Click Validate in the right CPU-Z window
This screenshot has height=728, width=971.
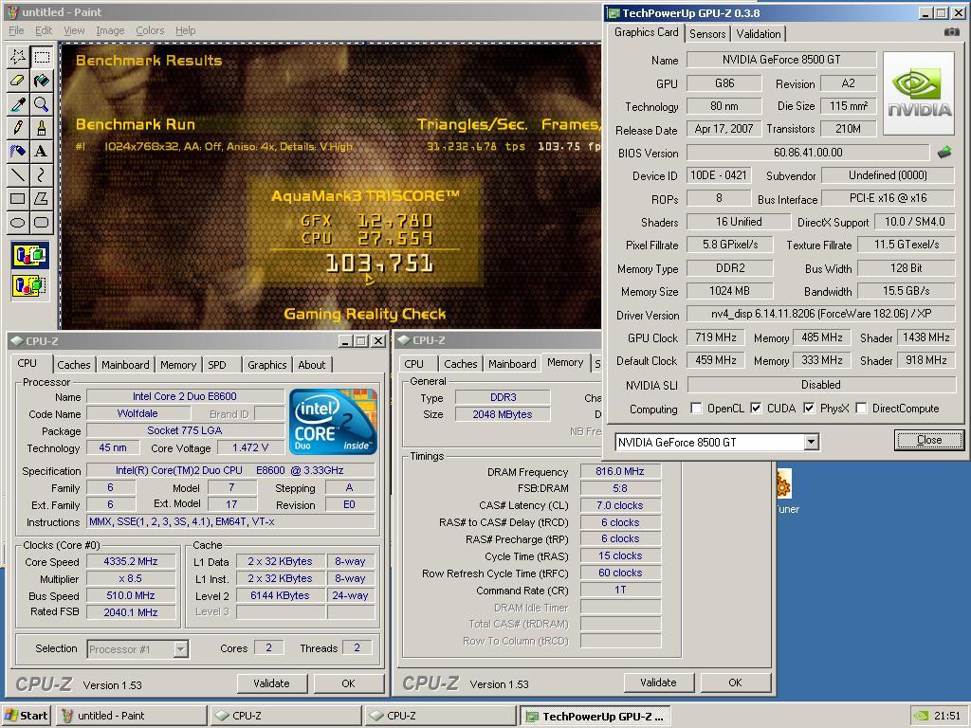(658, 682)
